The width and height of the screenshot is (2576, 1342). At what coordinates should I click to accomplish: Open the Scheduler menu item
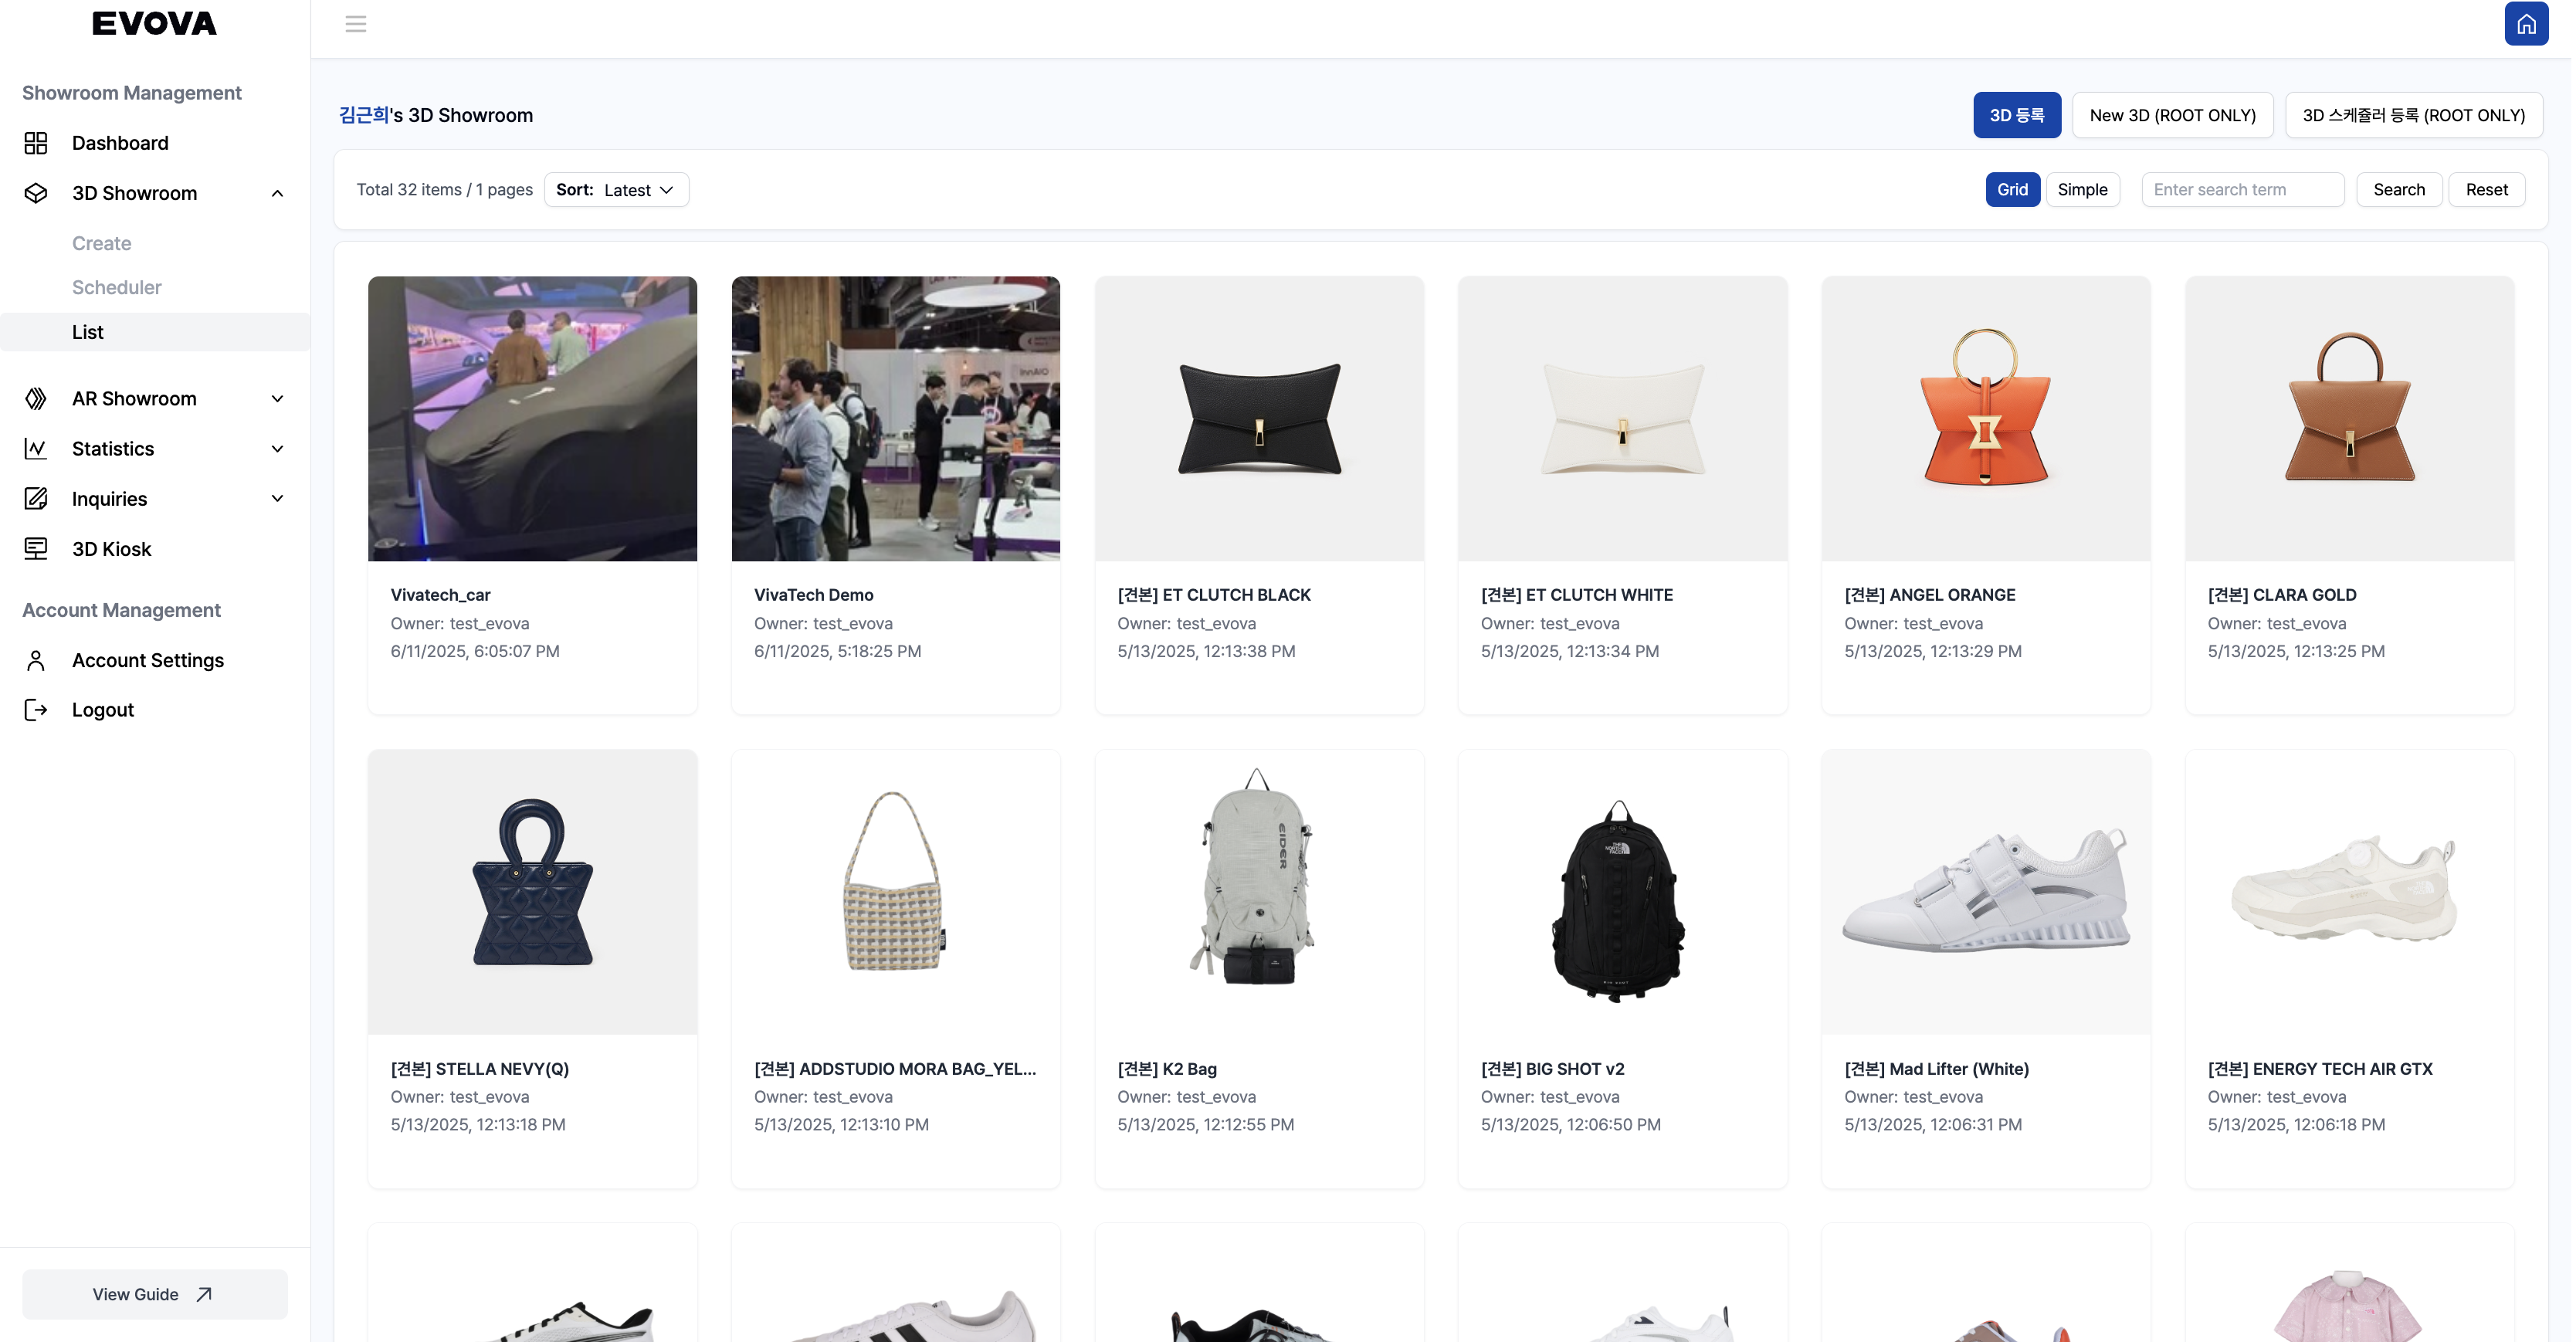116,287
